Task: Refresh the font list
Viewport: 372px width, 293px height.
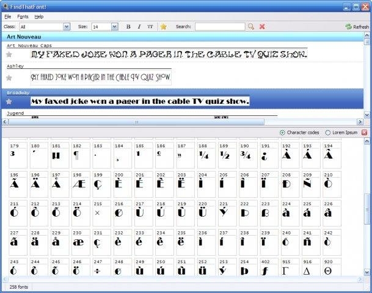Action: (x=357, y=27)
